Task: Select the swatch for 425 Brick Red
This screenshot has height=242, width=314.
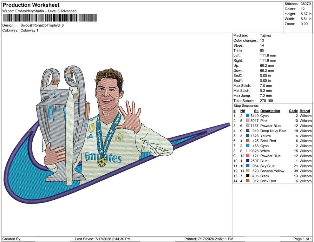Action: pyautogui.click(x=248, y=141)
